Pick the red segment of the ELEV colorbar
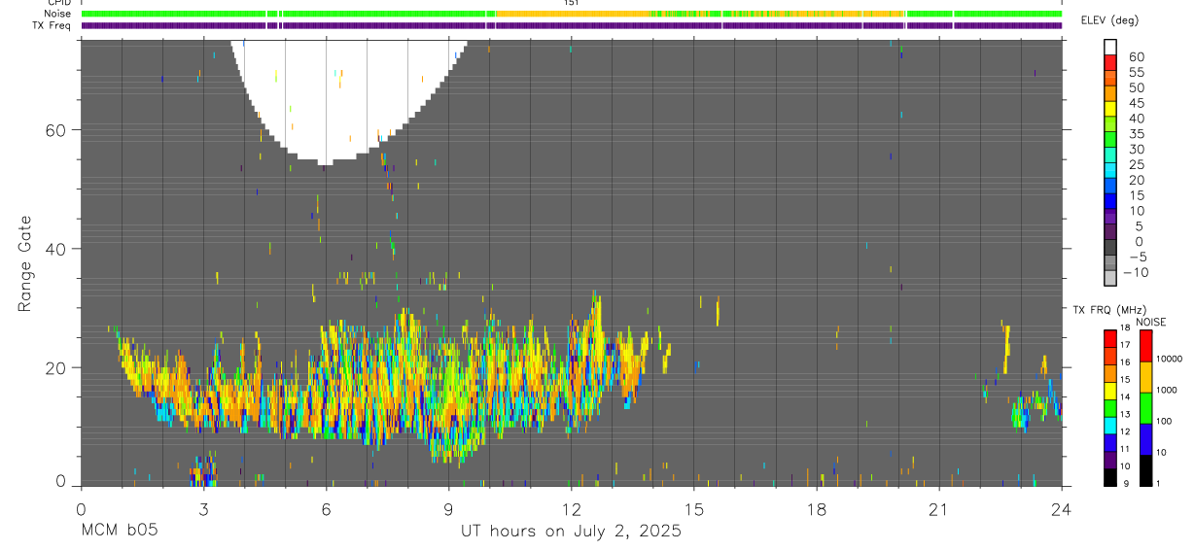 point(1110,61)
